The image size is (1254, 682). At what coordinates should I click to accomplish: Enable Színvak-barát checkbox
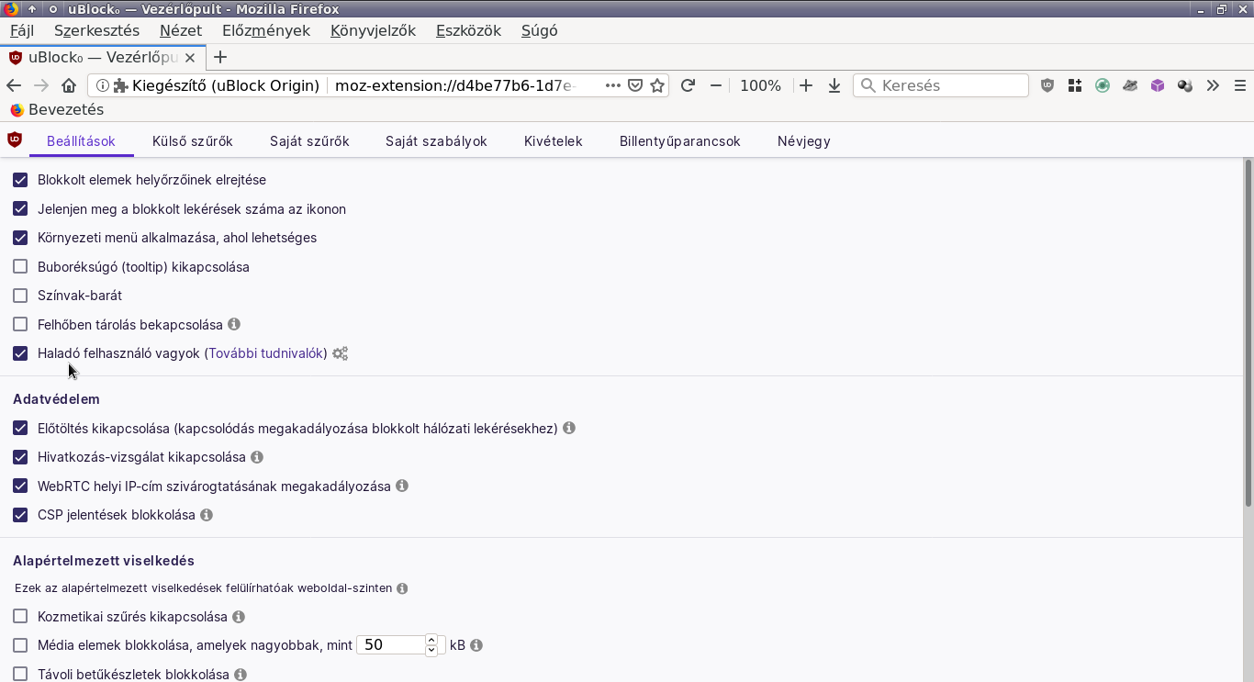click(20, 296)
